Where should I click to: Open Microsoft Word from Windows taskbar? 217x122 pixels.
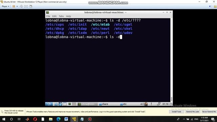point(66,119)
